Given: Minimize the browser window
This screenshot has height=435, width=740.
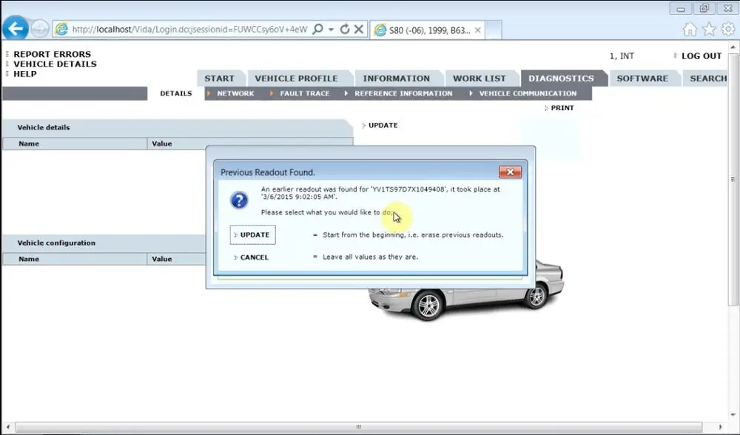Looking at the screenshot, I should (681, 8).
